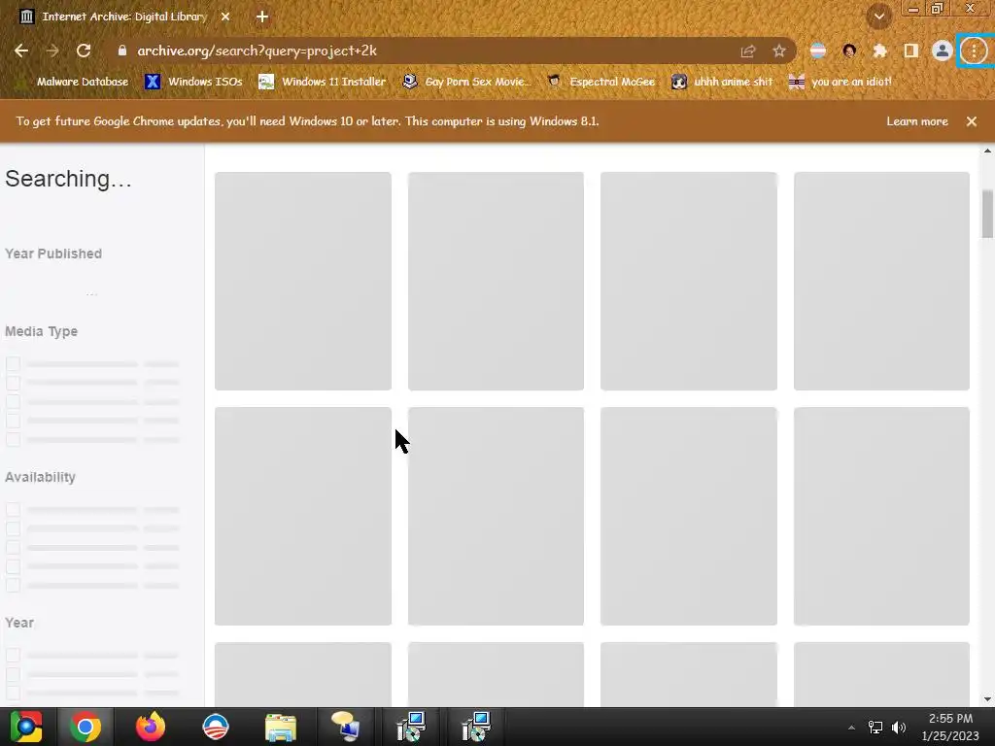Open the chat-bubble computer taskbar app
The height and width of the screenshot is (746, 995).
tap(345, 727)
